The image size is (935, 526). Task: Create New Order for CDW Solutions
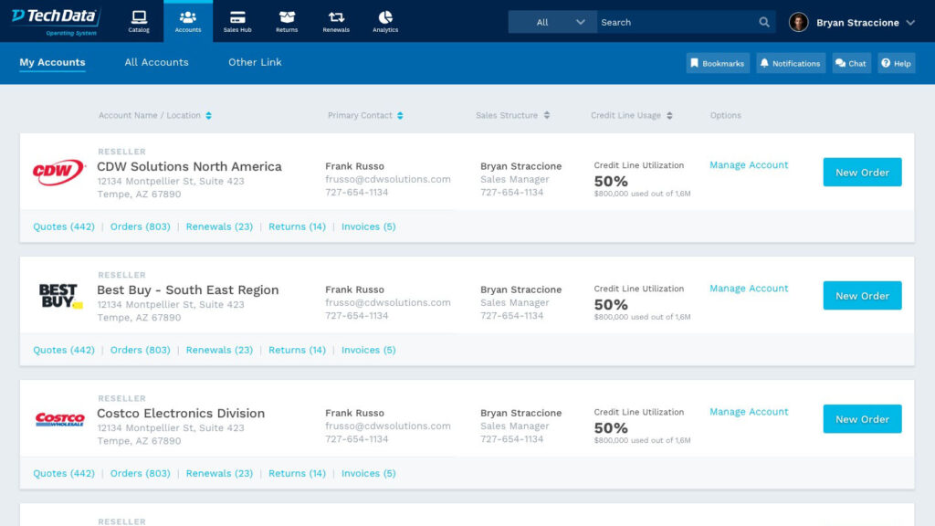coord(862,173)
